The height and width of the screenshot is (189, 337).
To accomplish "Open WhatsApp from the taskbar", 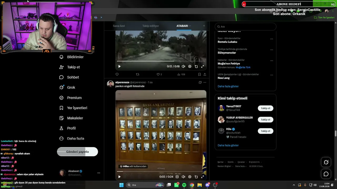I will [176, 185].
